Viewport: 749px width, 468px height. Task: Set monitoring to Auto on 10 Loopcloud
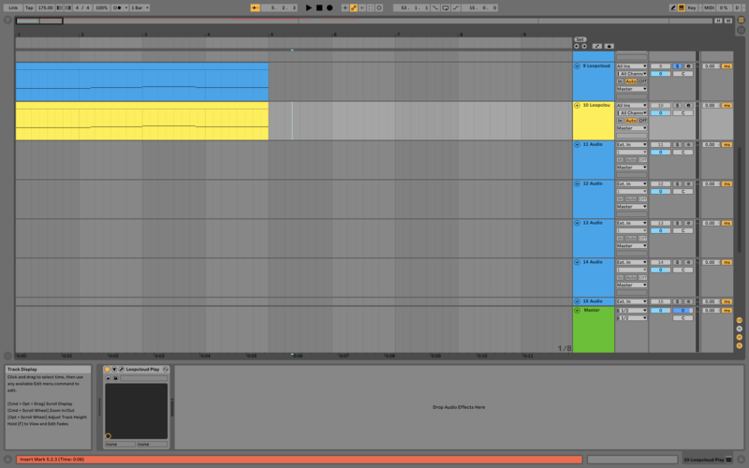pyautogui.click(x=631, y=121)
